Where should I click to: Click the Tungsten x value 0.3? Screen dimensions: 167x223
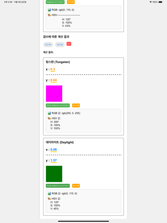coord(53,69)
